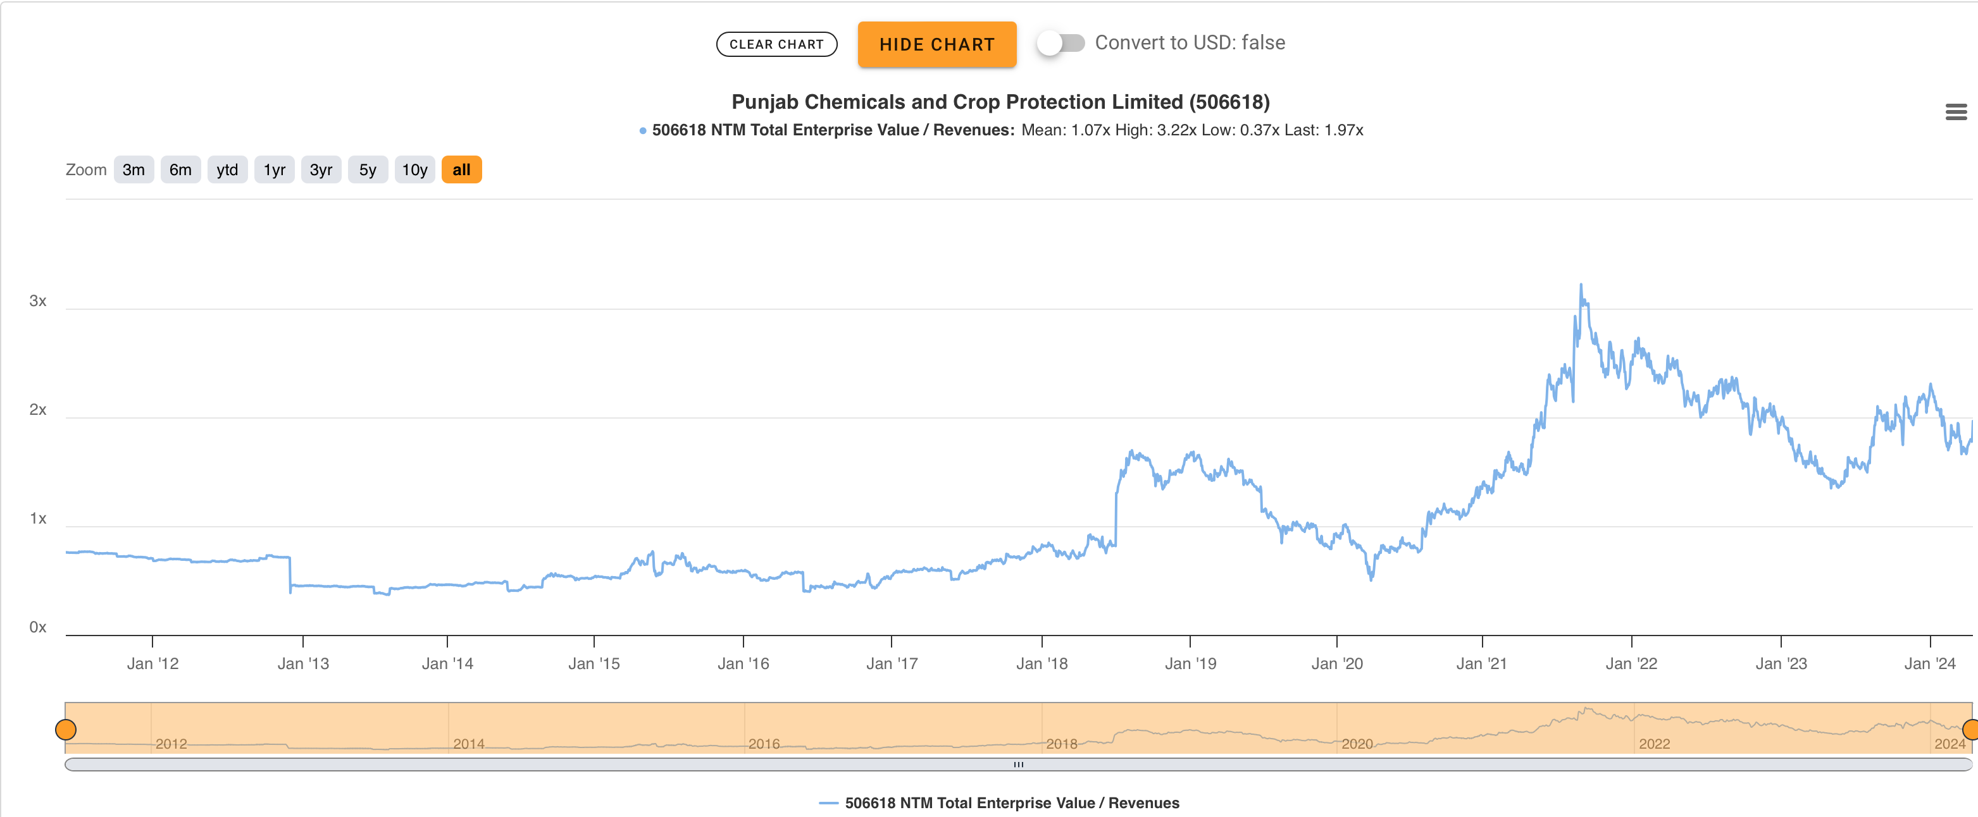Switch zoom to 3yr
The width and height of the screenshot is (1978, 817).
click(321, 169)
